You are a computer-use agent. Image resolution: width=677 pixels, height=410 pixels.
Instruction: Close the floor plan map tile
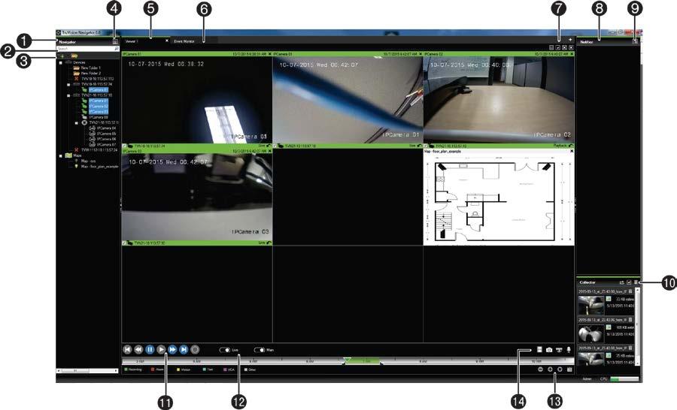[572, 152]
